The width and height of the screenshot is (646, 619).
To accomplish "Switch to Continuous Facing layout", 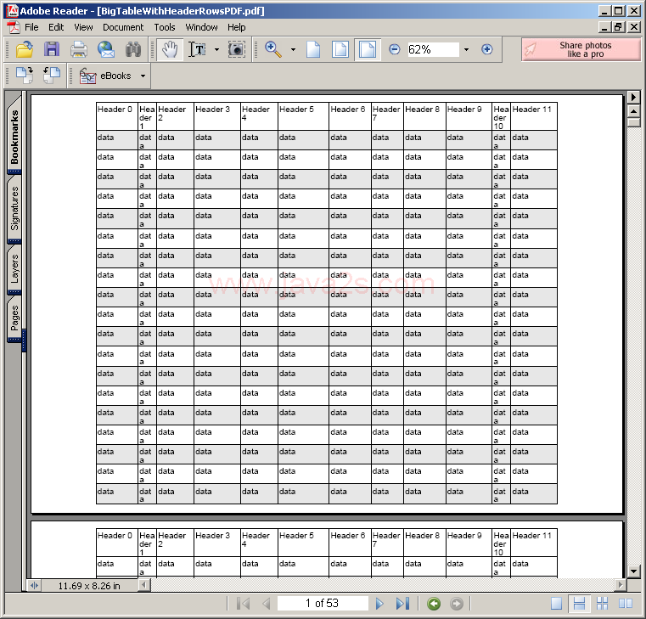I will pos(603,604).
